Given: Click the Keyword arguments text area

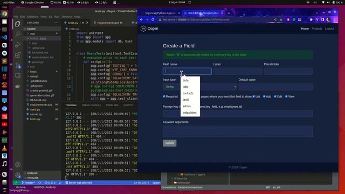Looking at the screenshot, I should [238, 131].
